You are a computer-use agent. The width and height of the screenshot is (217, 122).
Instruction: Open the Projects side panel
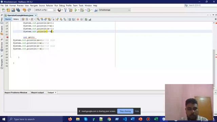2,30
